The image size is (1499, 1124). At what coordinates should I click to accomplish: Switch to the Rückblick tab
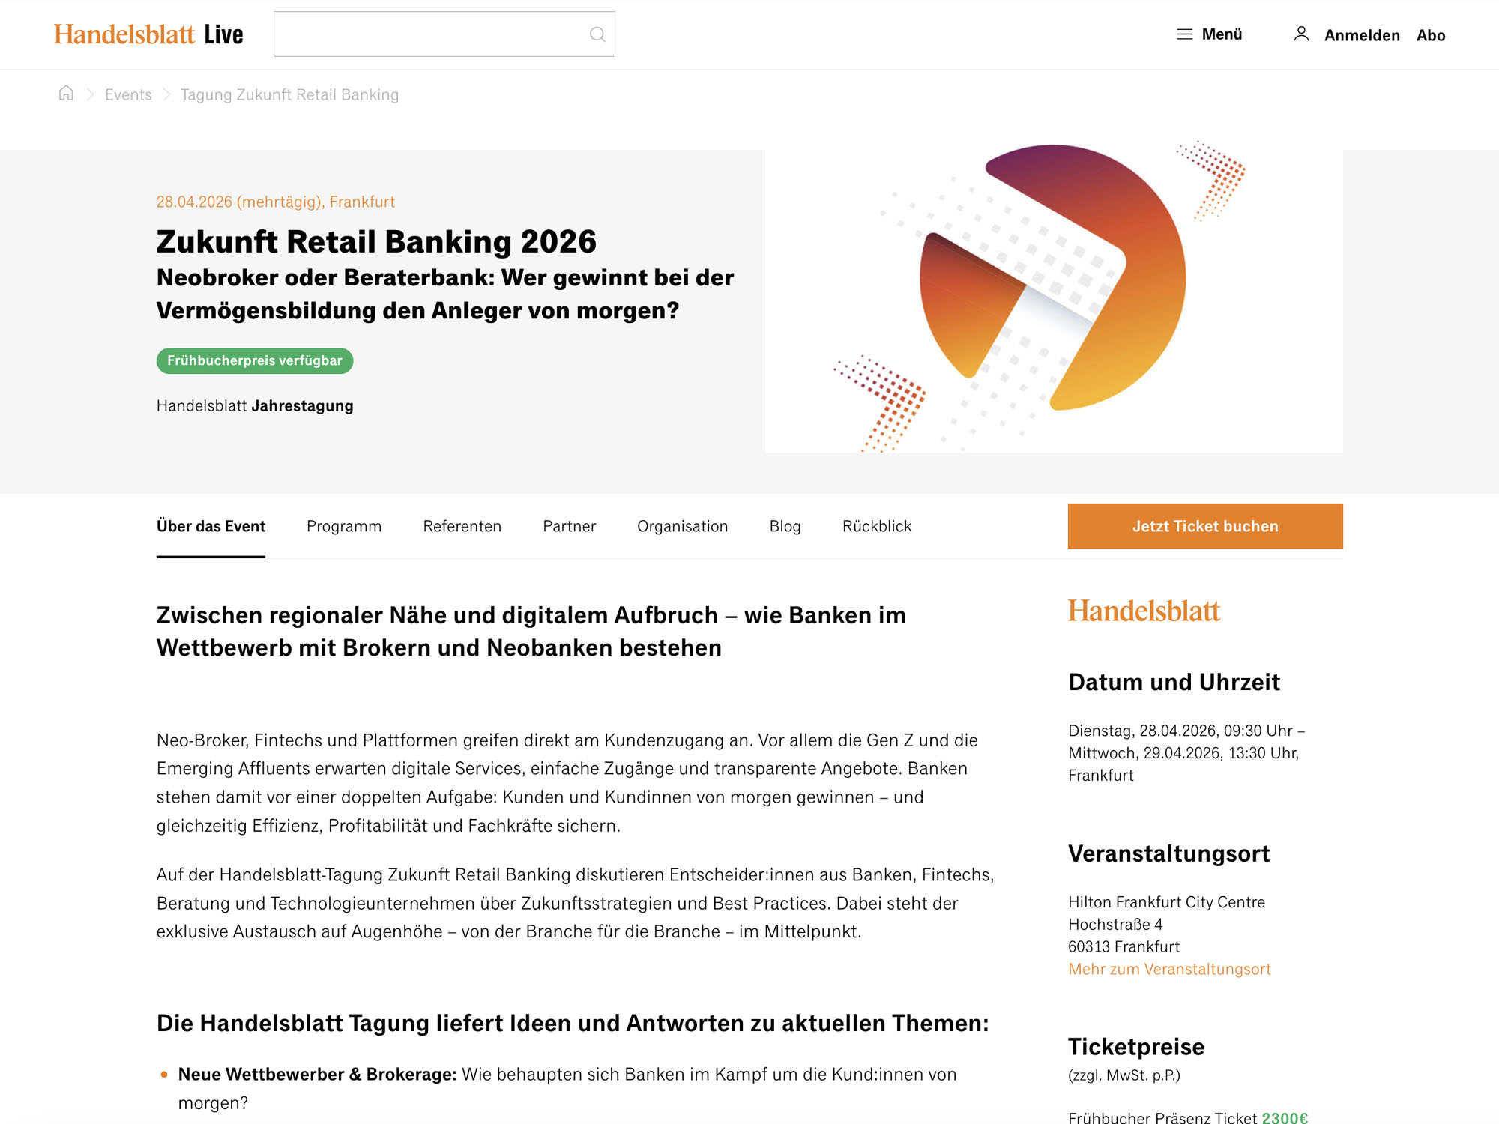tap(876, 526)
